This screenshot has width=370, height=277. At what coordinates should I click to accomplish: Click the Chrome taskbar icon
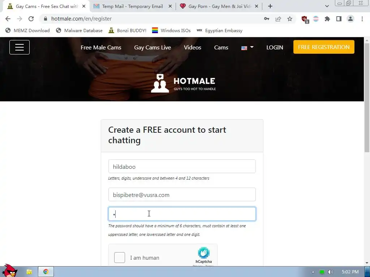click(x=46, y=272)
